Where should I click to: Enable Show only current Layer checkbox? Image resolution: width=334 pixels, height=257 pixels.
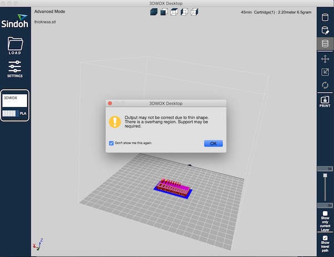pyautogui.click(x=325, y=214)
